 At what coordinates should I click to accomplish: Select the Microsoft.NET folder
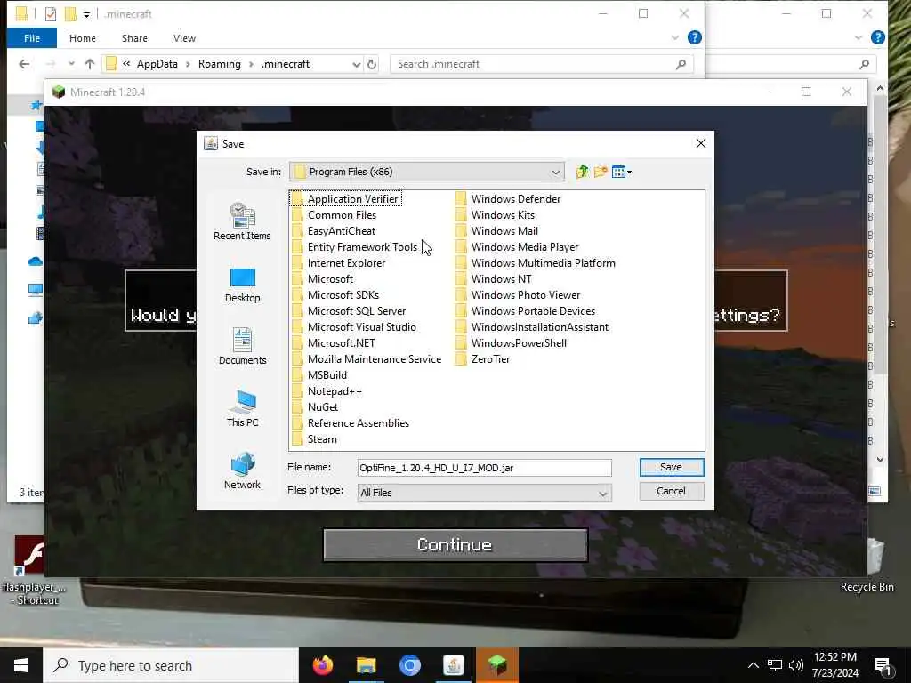point(334,342)
